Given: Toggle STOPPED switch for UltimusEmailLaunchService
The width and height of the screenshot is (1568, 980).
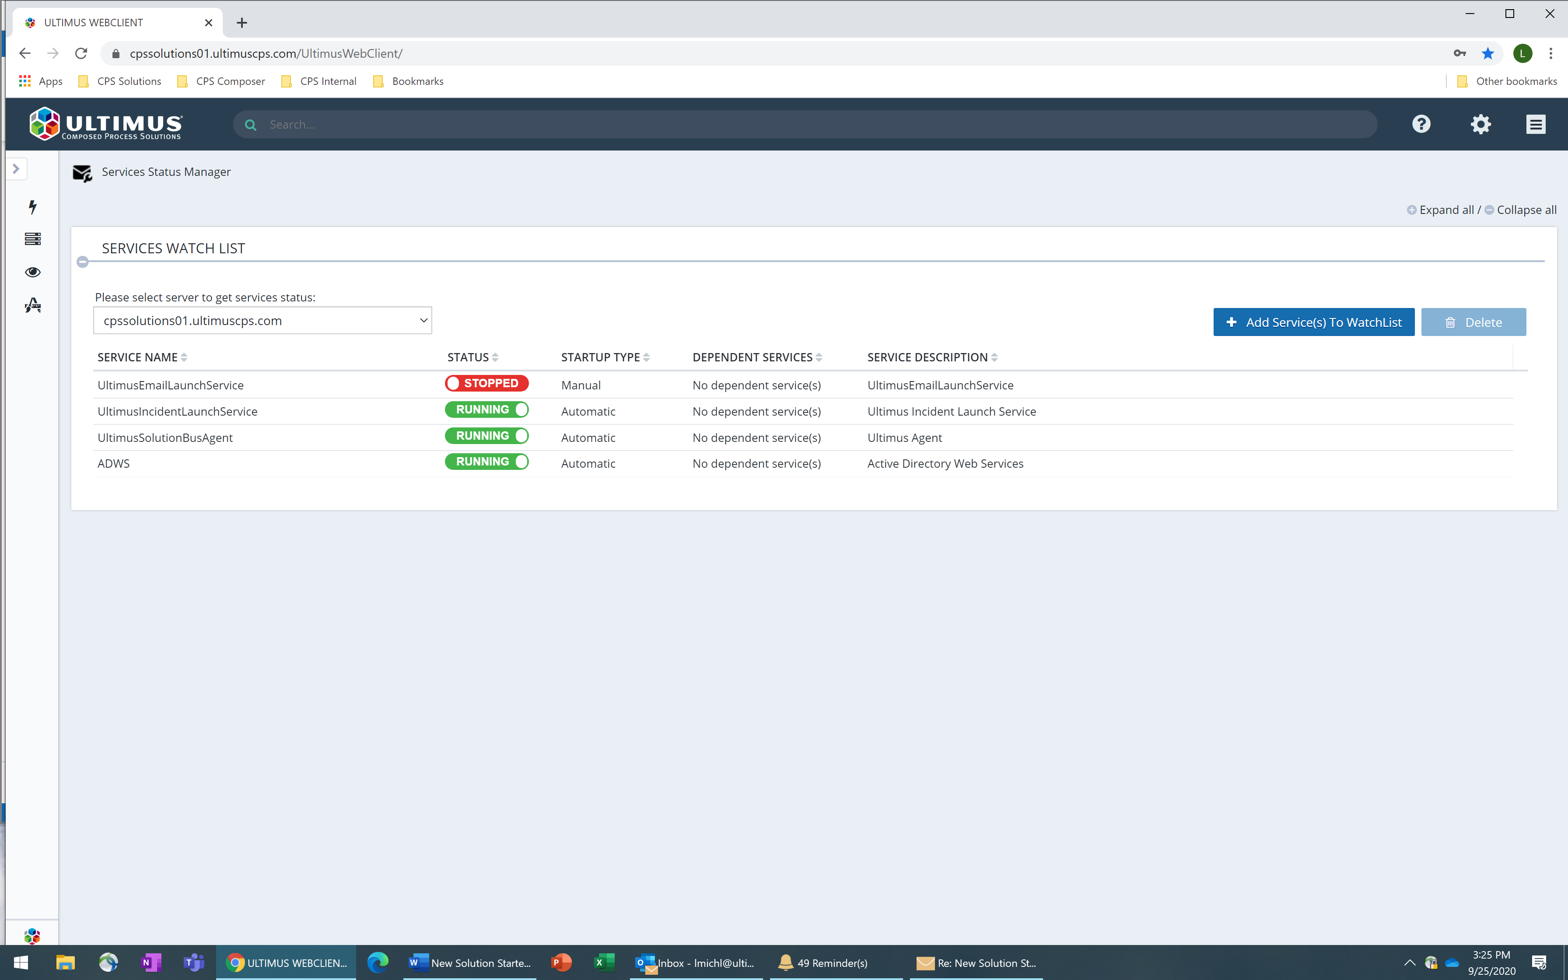Looking at the screenshot, I should [486, 383].
